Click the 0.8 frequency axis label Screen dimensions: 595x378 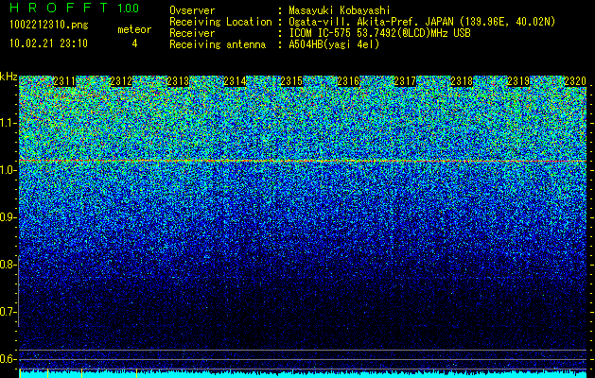click(8, 265)
